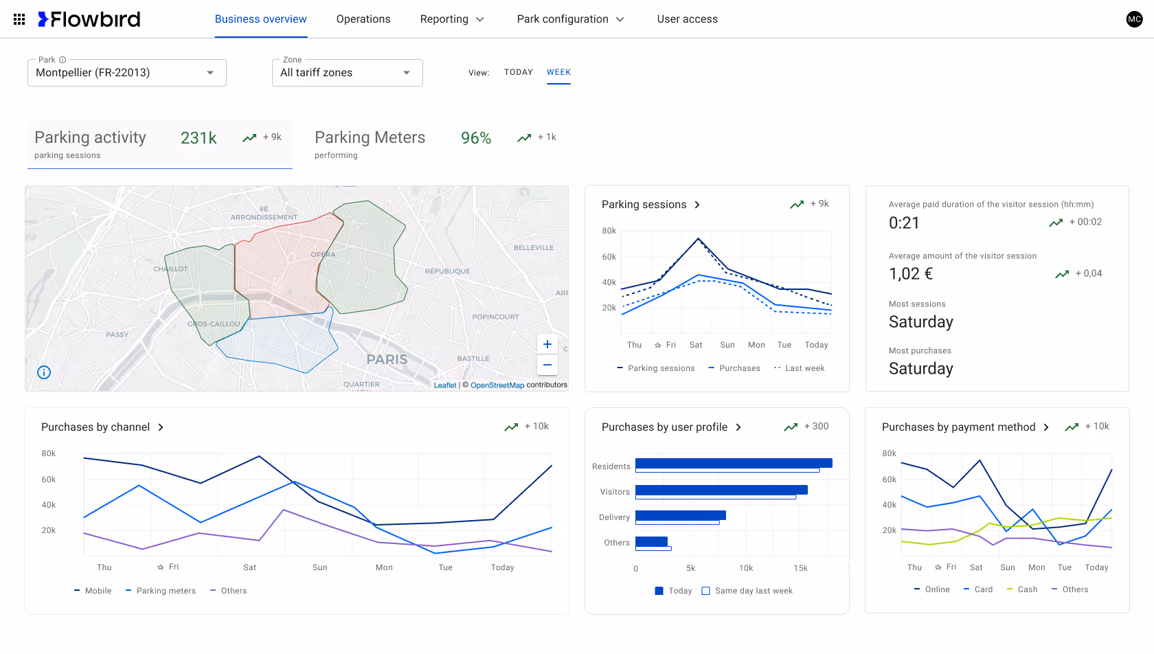Zoom out on the map
The width and height of the screenshot is (1154, 654).
coord(547,365)
